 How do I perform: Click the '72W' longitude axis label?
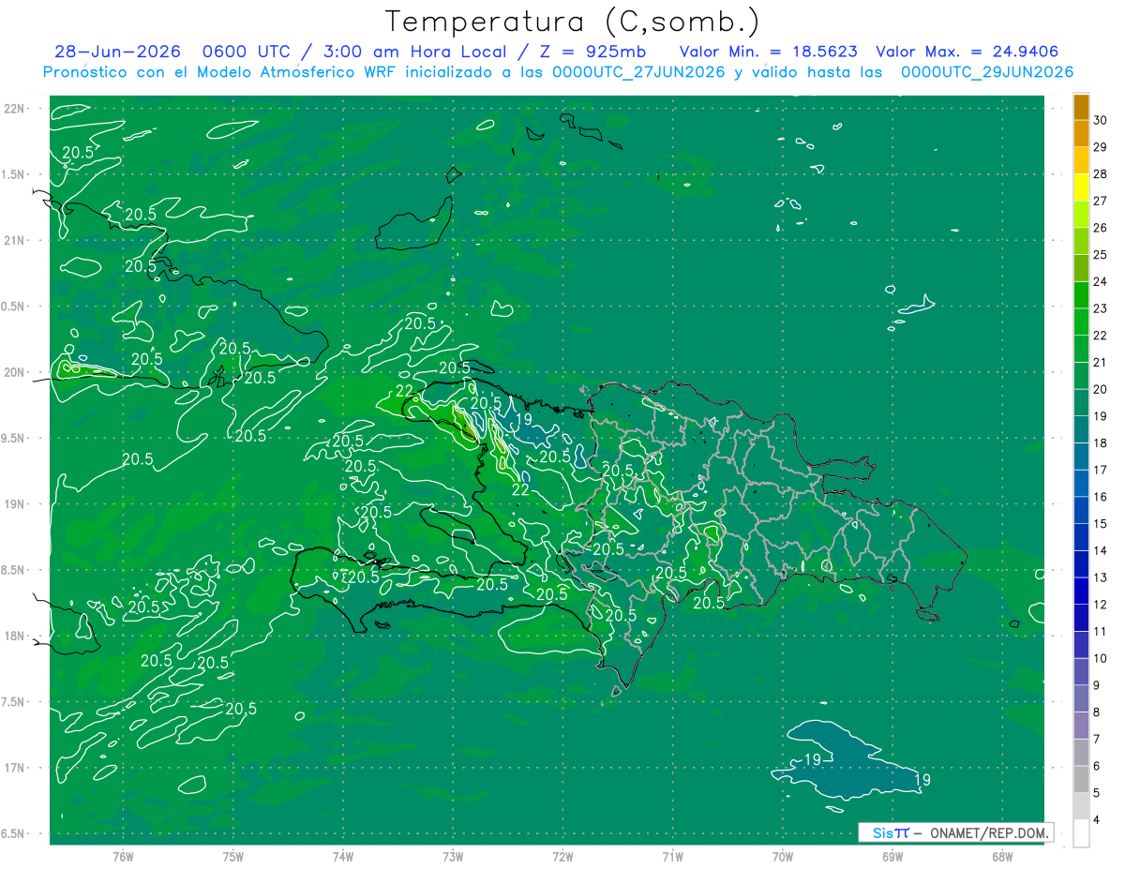point(562,856)
